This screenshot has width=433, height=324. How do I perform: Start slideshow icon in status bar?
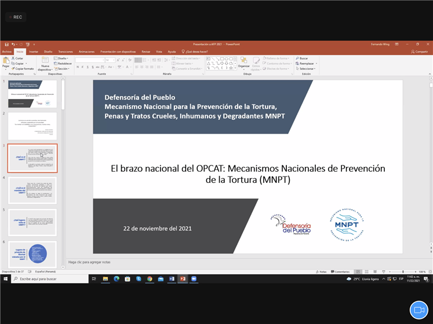pos(384,271)
